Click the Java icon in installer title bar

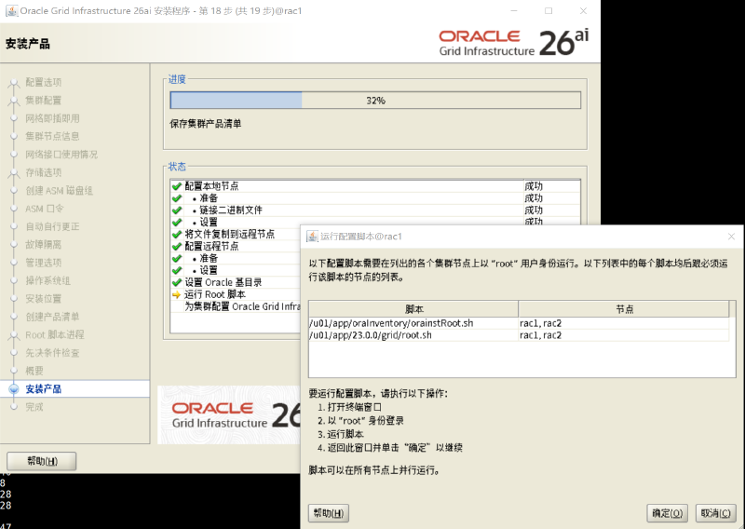coord(11,10)
